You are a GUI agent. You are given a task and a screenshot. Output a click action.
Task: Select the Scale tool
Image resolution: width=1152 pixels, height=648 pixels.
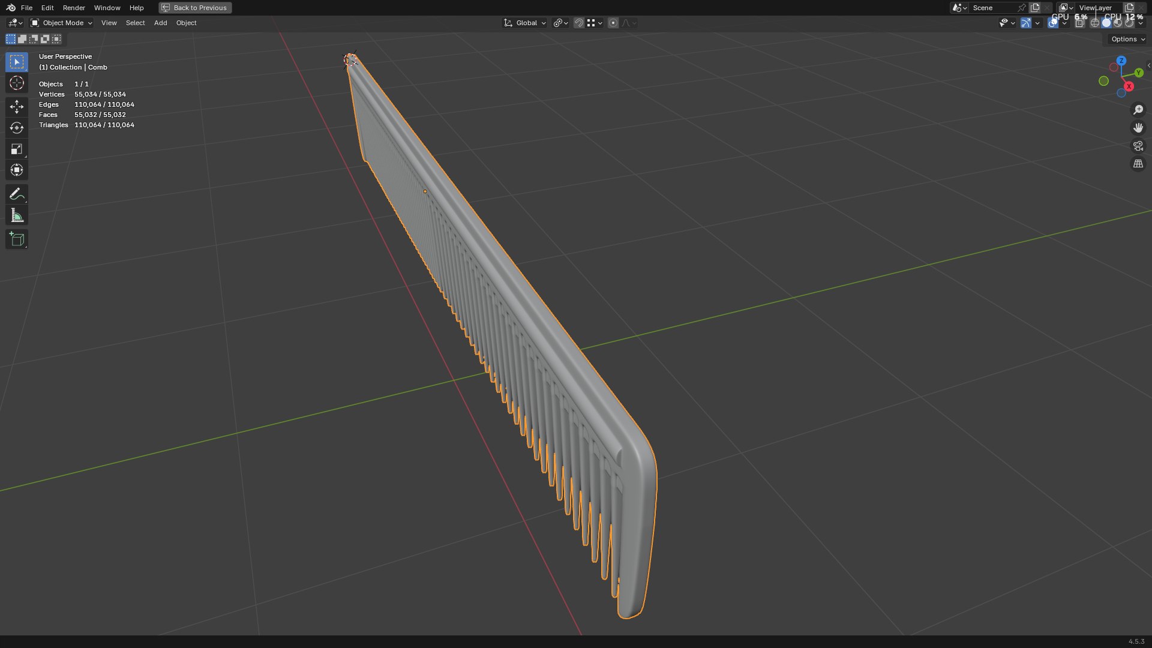point(17,149)
